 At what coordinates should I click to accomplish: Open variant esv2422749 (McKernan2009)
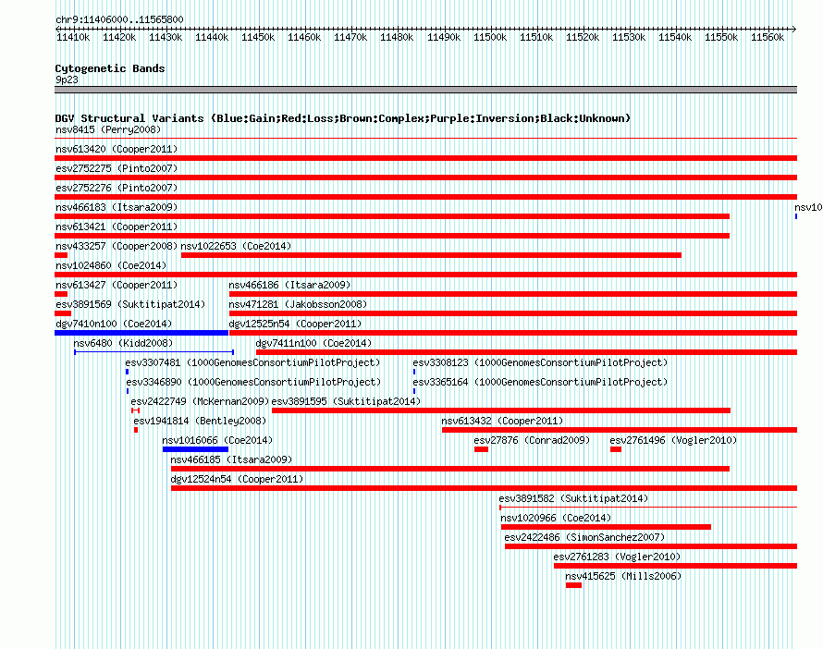[x=200, y=401]
